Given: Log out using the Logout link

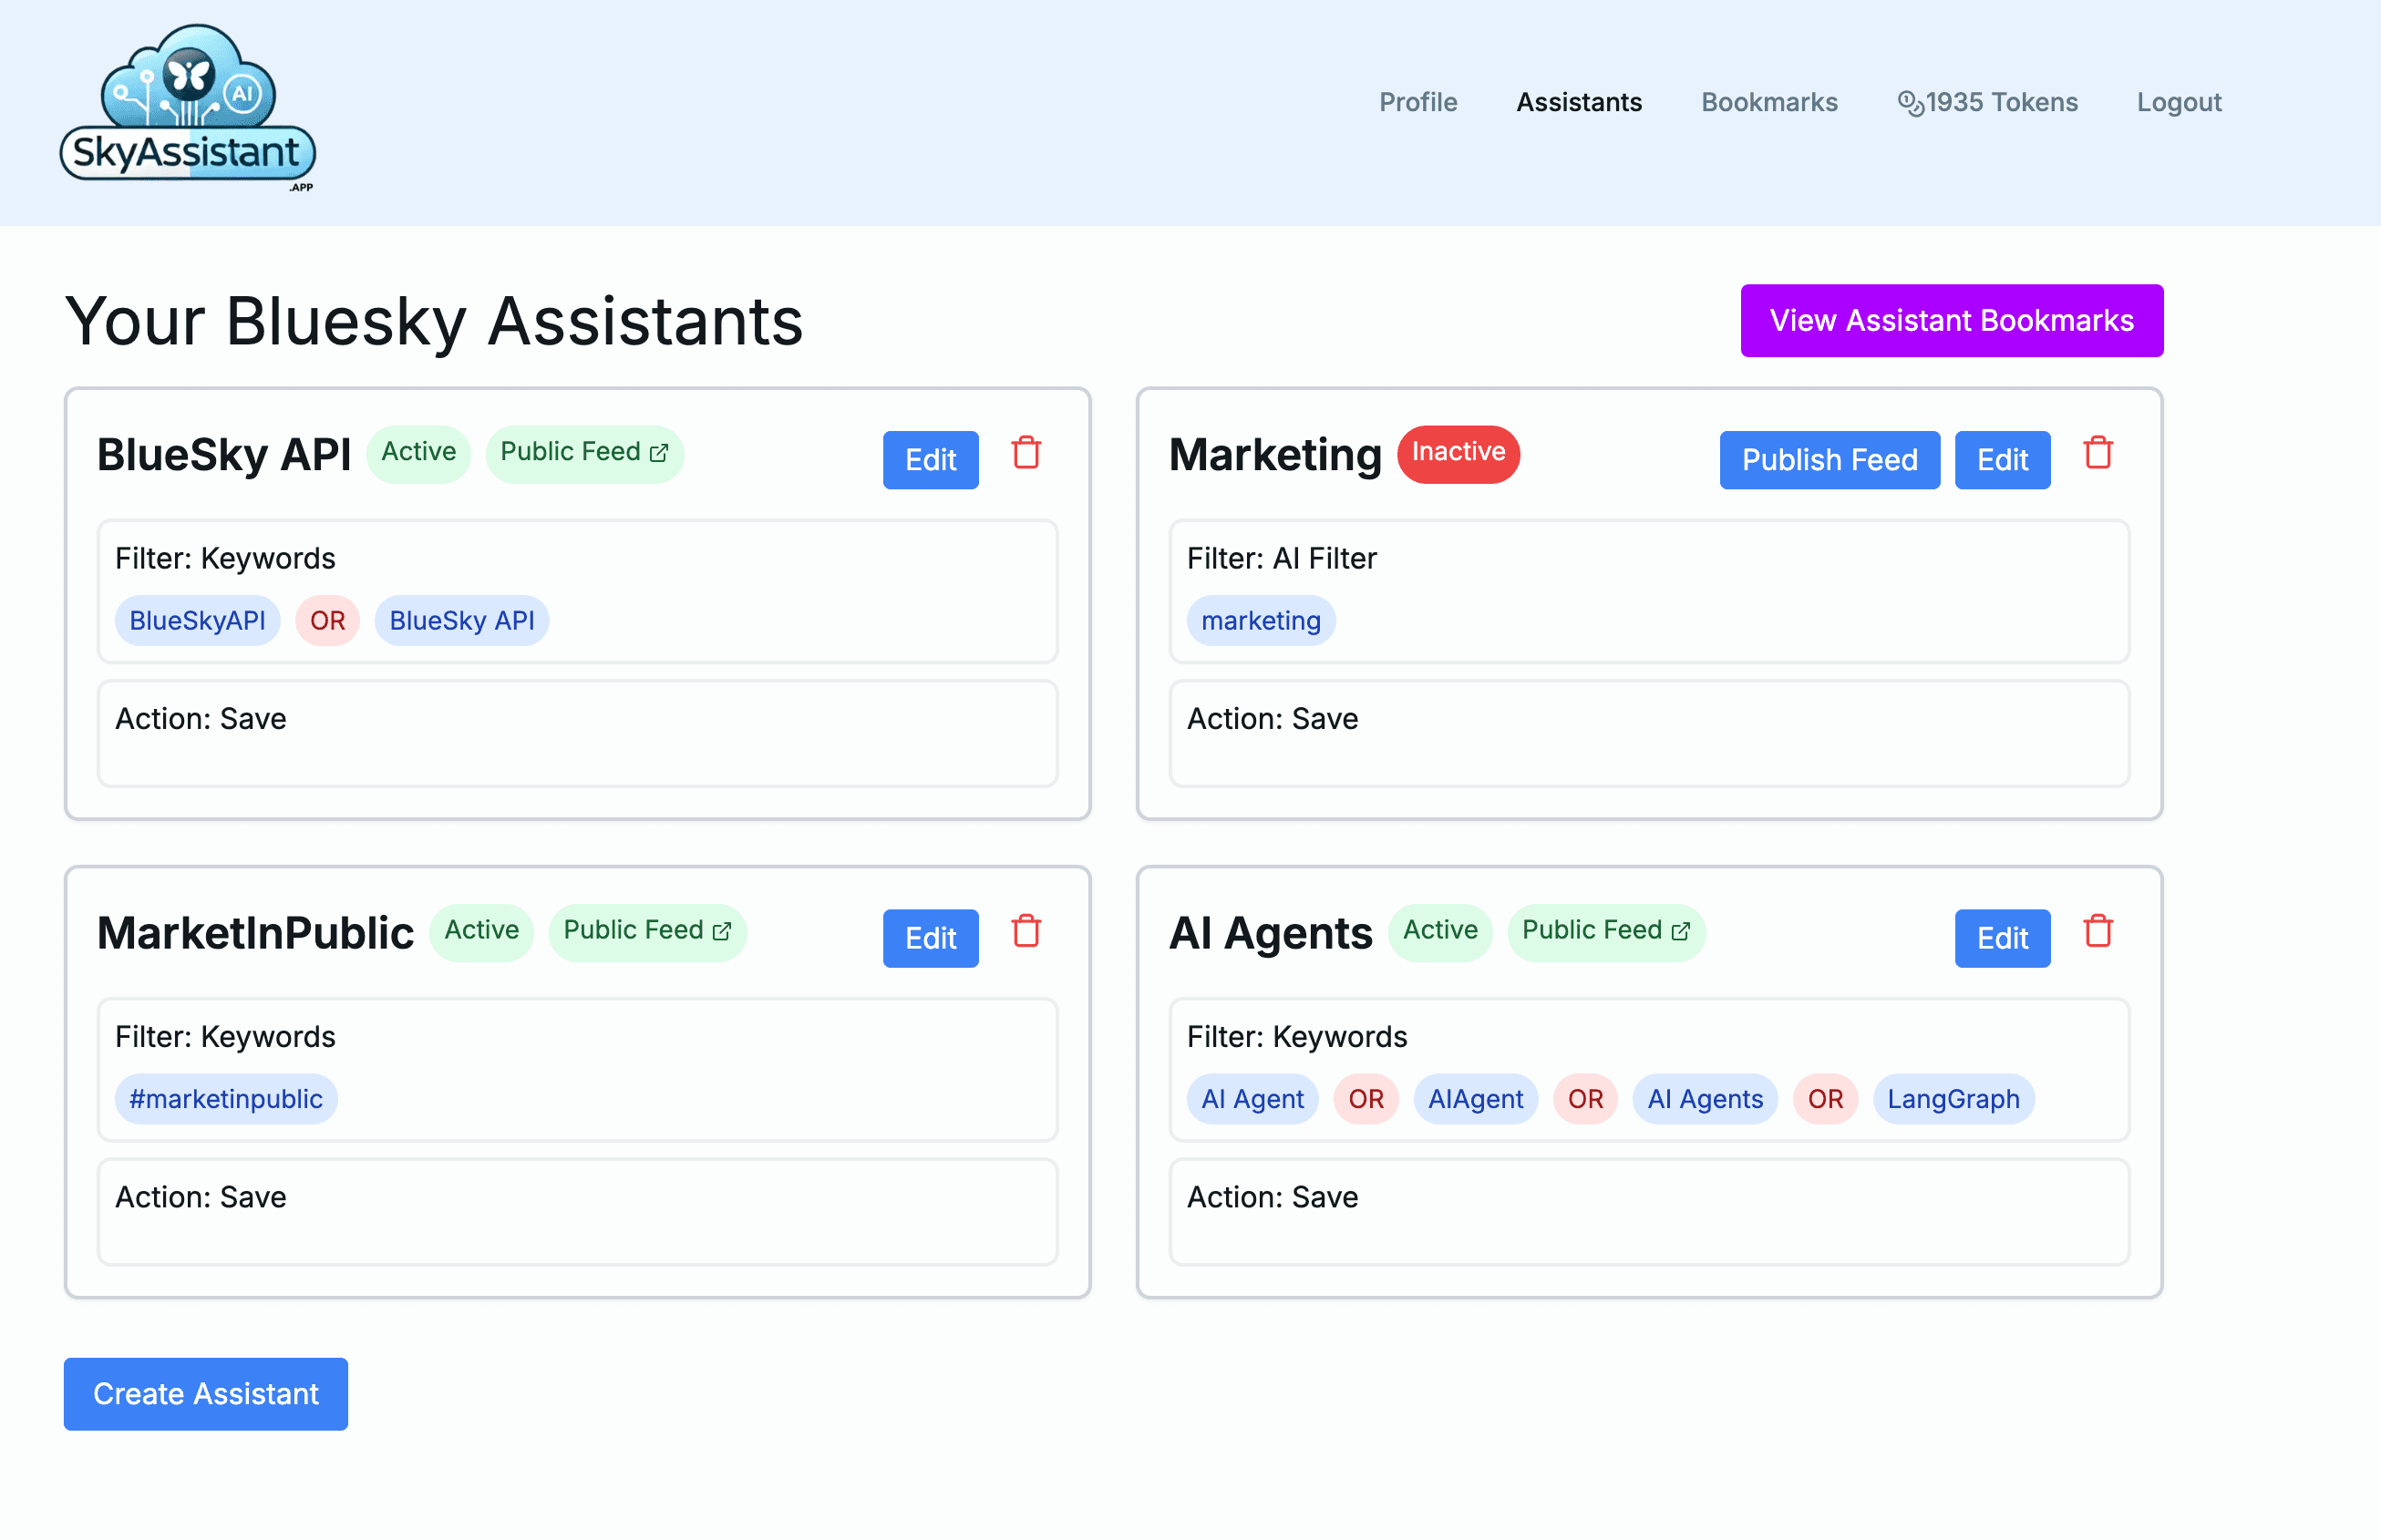Looking at the screenshot, I should coord(2179,102).
